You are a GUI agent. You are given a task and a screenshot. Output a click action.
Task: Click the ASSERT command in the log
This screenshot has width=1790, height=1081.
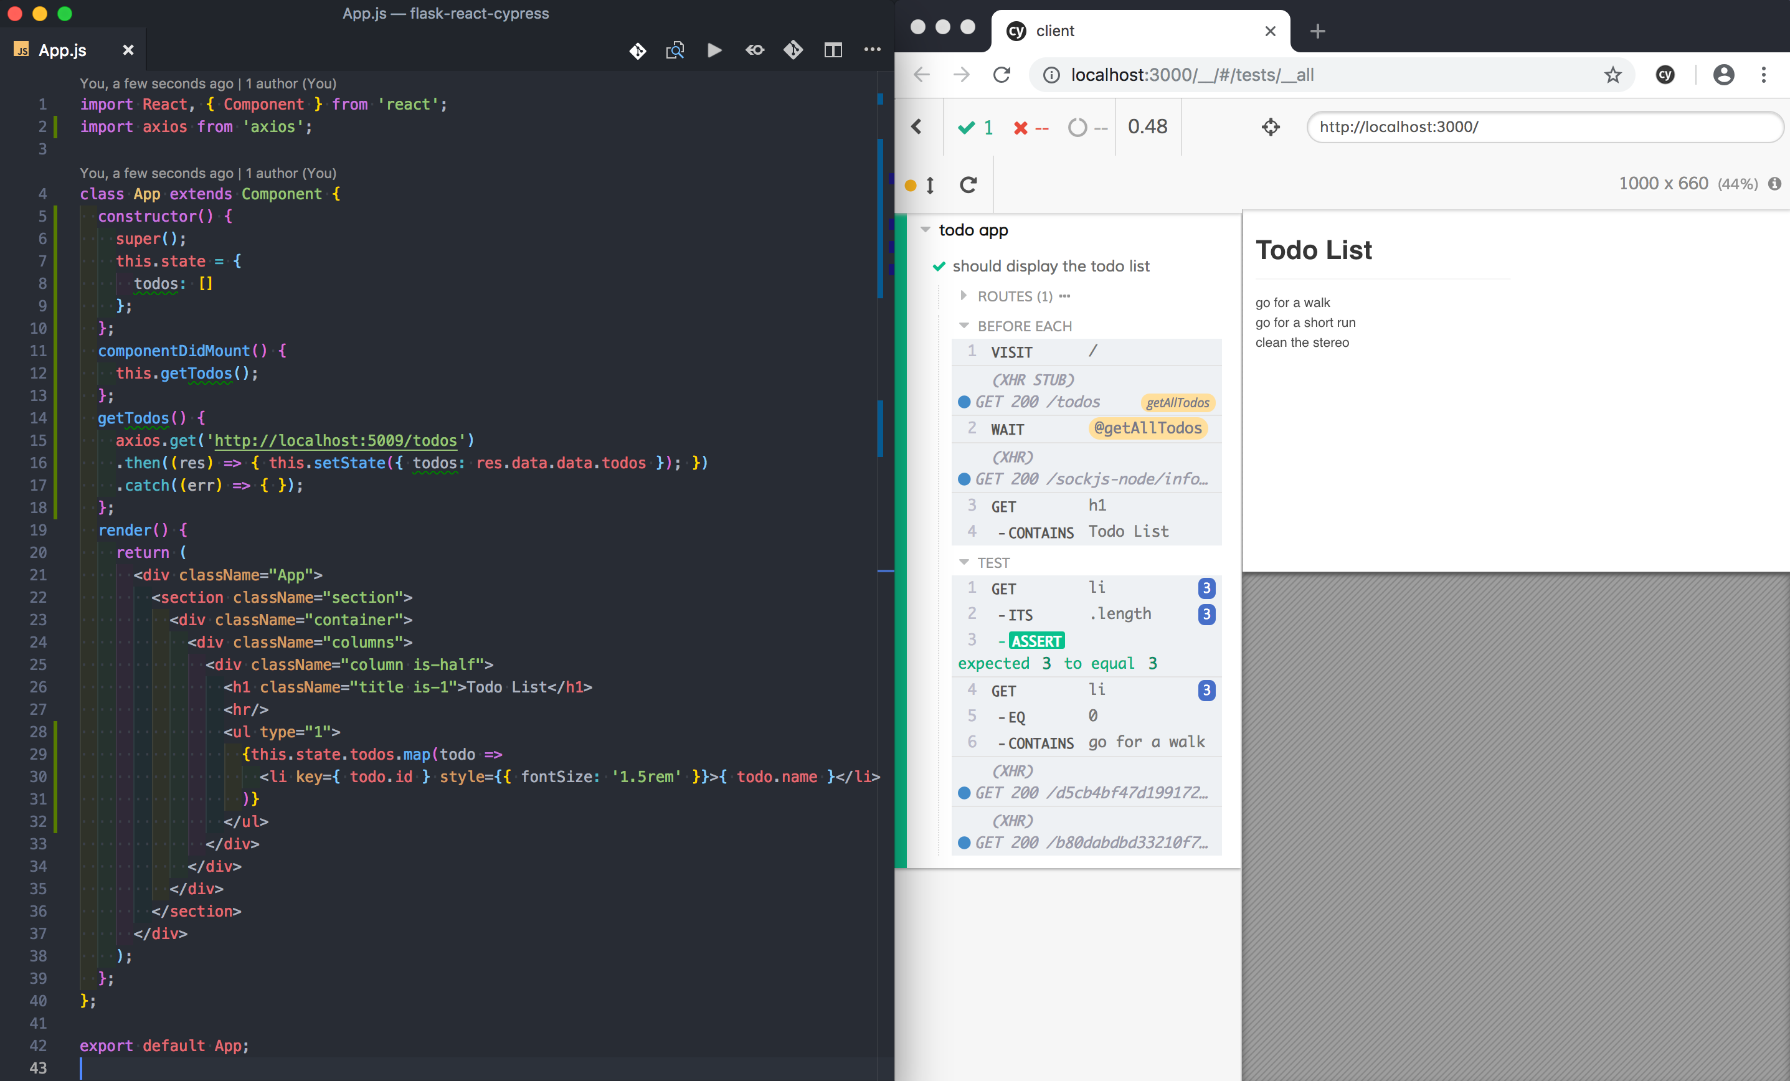(x=1036, y=641)
